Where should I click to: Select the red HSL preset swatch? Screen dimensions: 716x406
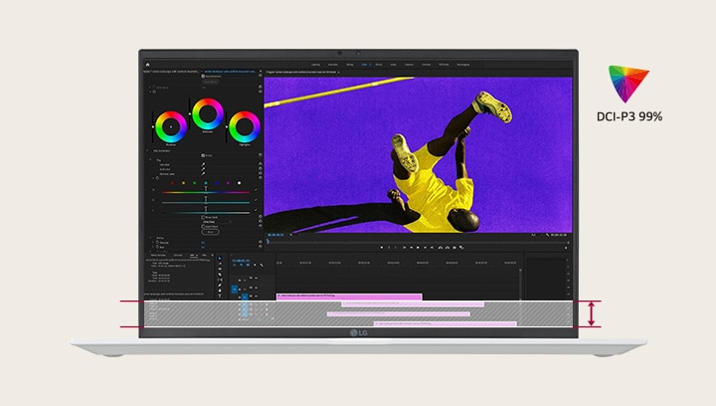click(x=172, y=183)
